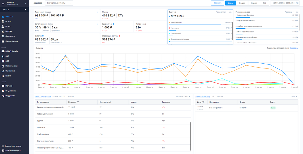The height and width of the screenshot is (154, 303).
Task: Open the Закупки cart icon
Action: point(3,31)
